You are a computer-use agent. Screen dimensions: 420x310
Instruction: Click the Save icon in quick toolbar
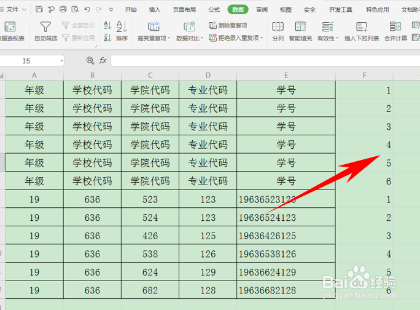coord(39,9)
